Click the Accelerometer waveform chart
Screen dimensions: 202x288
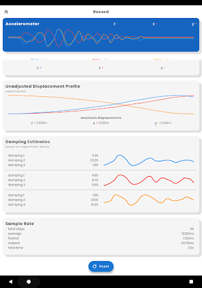101,38
